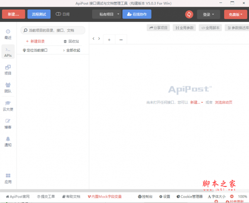Open the 团队 team sidebar item
249x203 pixels.
[8, 88]
